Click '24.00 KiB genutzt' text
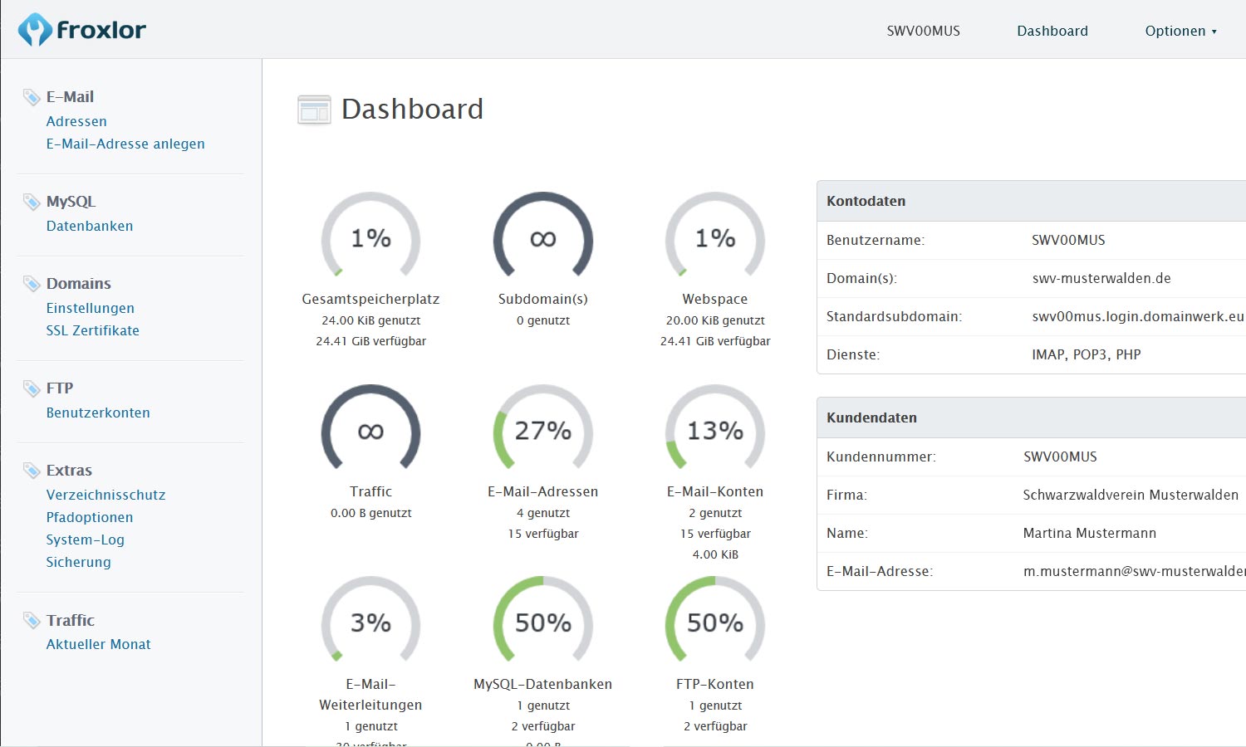 [371, 320]
